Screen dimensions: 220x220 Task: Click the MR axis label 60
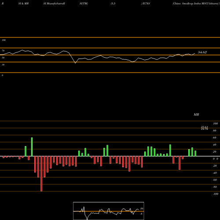[x=215, y=138]
